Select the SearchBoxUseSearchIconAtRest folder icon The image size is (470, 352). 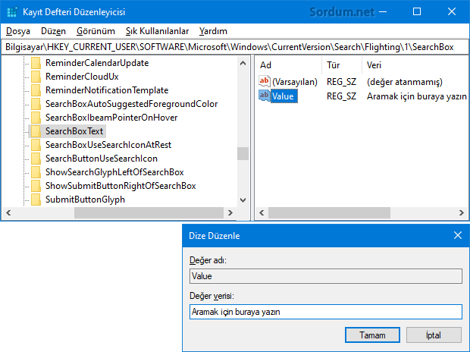coord(36,145)
